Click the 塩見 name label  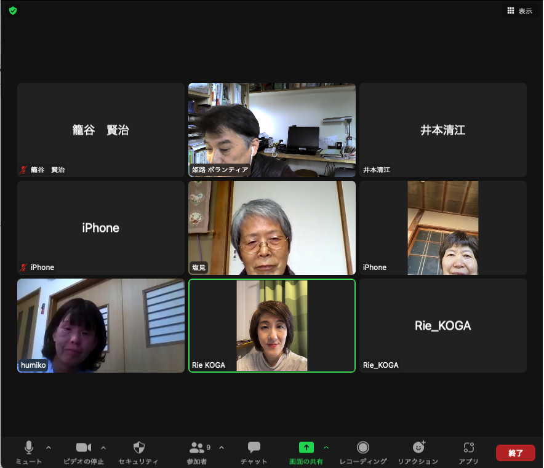click(x=199, y=268)
